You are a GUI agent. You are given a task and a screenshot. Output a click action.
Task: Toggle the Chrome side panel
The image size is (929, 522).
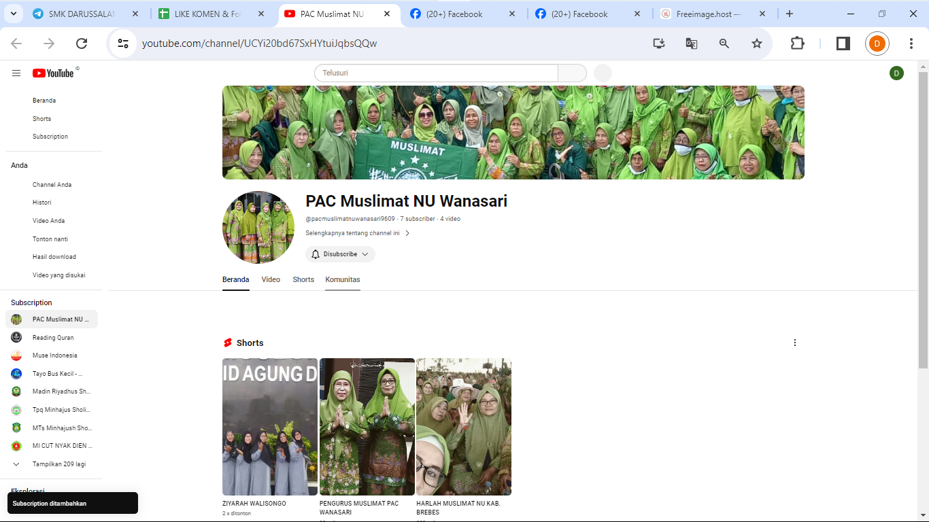[x=843, y=43]
